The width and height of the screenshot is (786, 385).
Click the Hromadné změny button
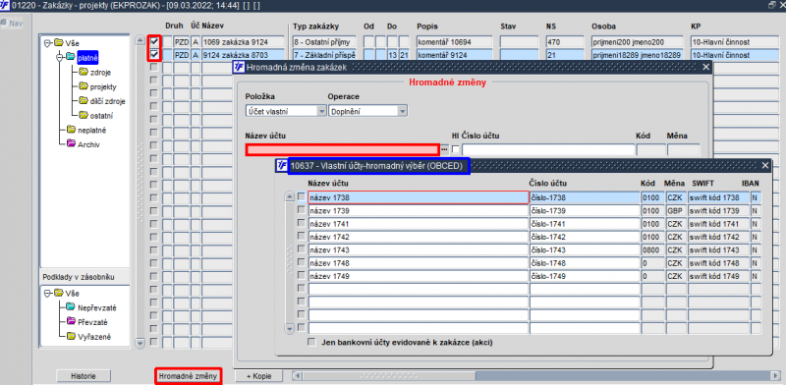tap(188, 376)
